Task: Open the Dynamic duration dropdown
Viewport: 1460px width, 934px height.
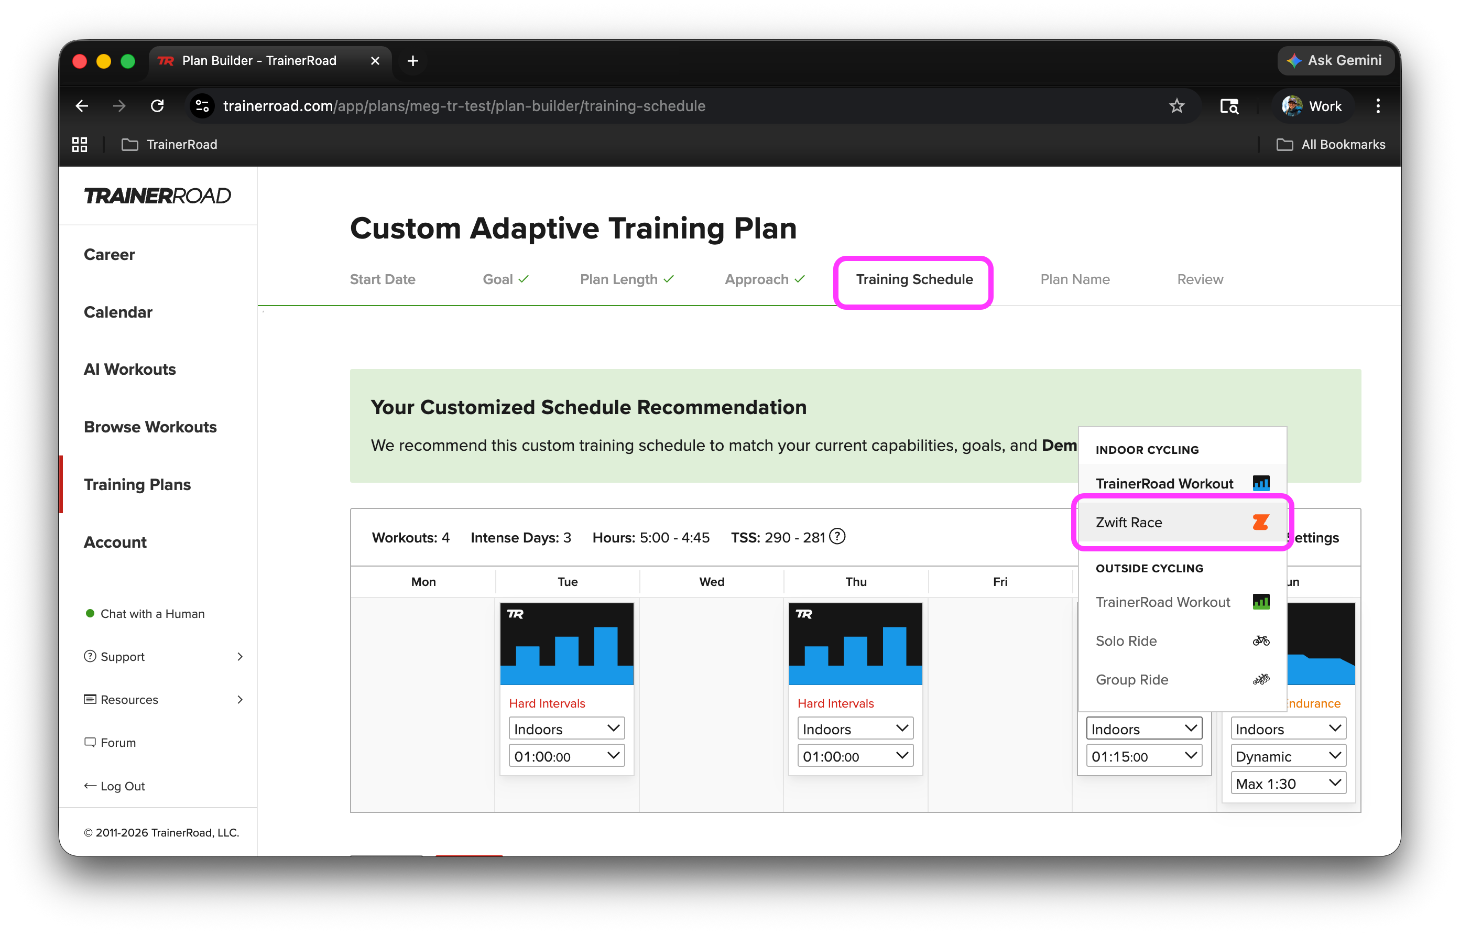Action: pyautogui.click(x=1289, y=756)
